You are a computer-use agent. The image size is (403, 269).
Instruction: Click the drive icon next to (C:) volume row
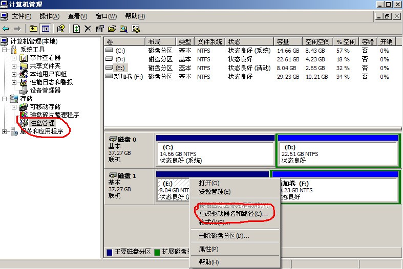pos(109,50)
